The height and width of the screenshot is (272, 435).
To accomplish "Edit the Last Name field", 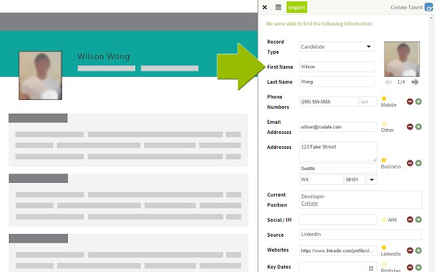I will [336, 82].
